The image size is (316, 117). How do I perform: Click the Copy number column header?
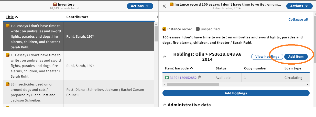click(x=255, y=68)
